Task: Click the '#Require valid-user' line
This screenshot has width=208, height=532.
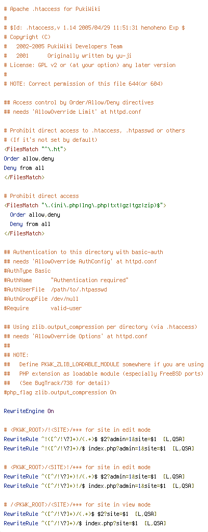Action: click(43, 308)
